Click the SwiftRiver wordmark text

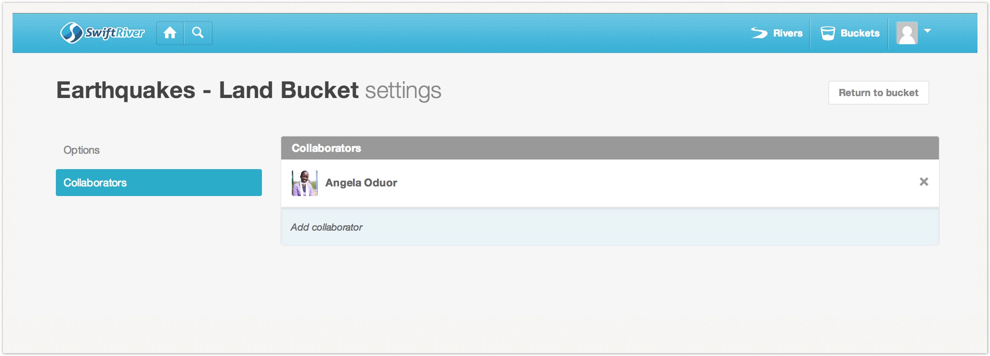point(115,33)
